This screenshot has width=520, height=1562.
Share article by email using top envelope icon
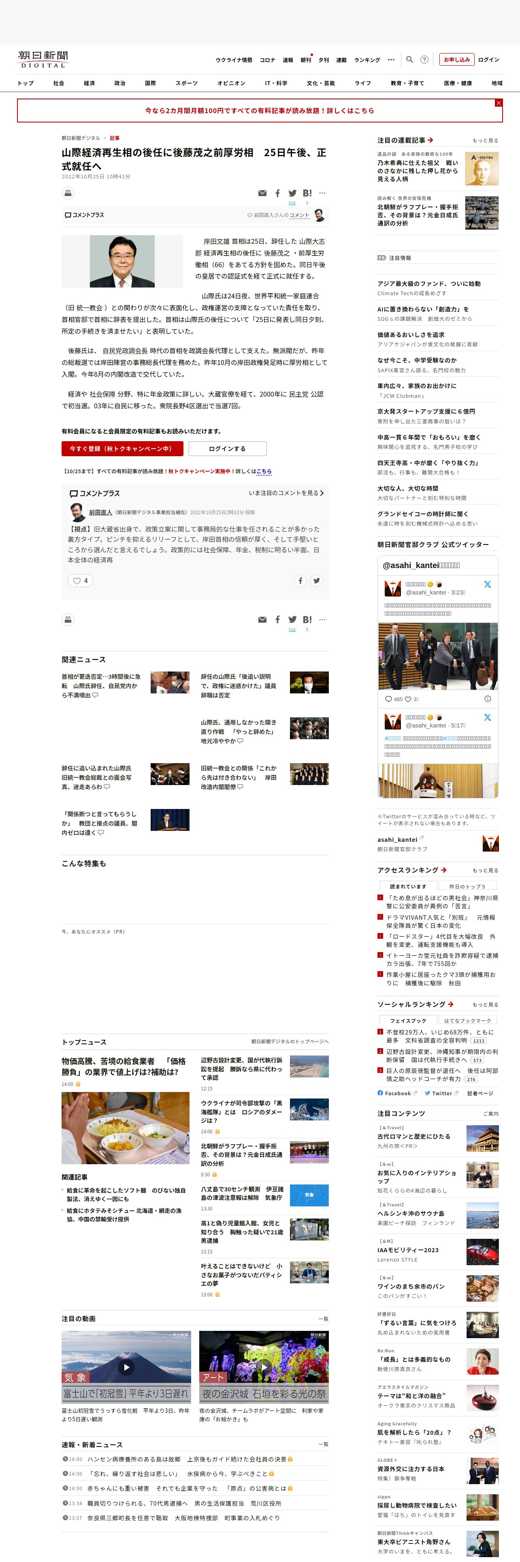[262, 193]
